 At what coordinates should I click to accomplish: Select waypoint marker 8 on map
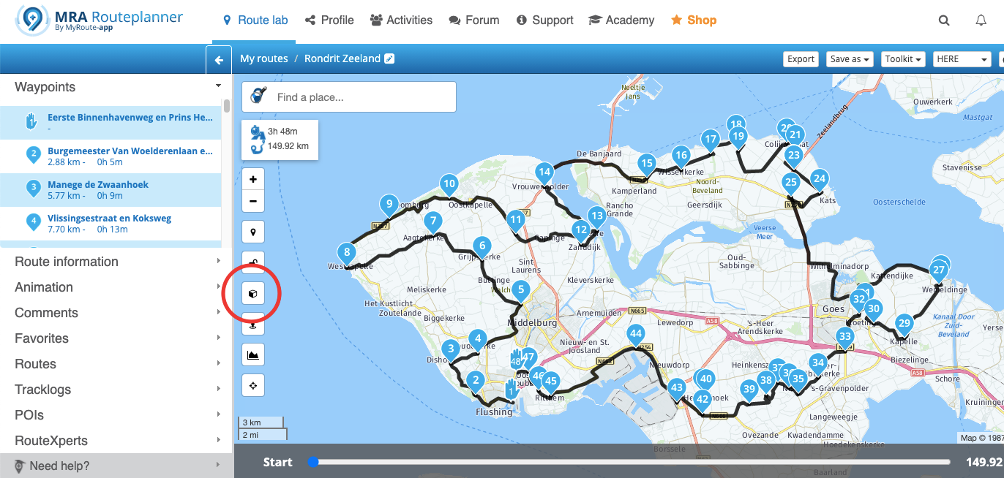[x=347, y=256]
